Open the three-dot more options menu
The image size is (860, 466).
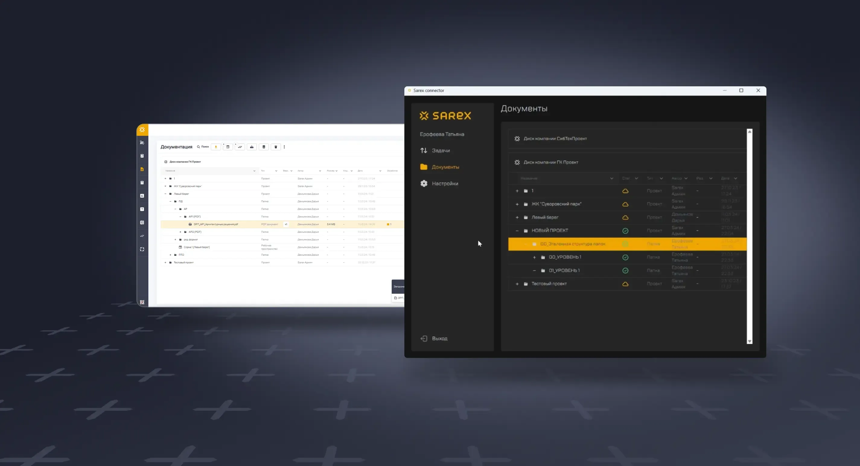[284, 147]
